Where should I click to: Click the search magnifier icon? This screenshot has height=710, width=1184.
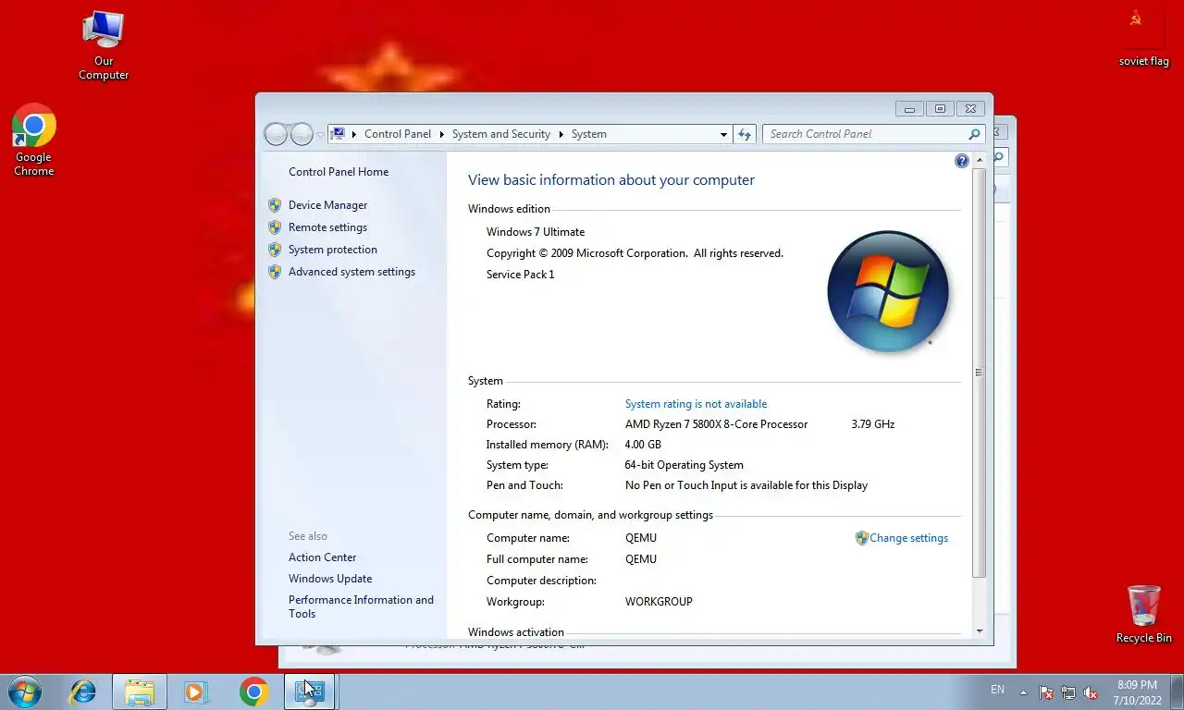pos(974,134)
